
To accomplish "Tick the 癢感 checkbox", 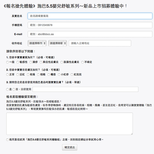I will tap(49, 74).
